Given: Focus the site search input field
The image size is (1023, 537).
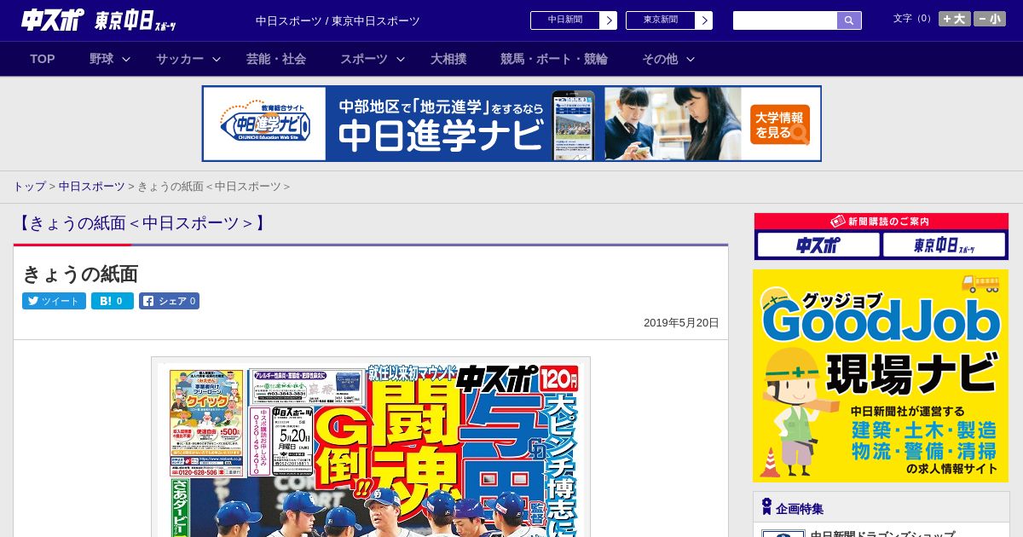Looking at the screenshot, I should (x=785, y=20).
